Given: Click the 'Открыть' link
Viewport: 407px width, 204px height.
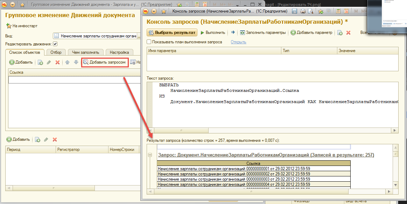Looking at the screenshot, I should tap(238, 42).
